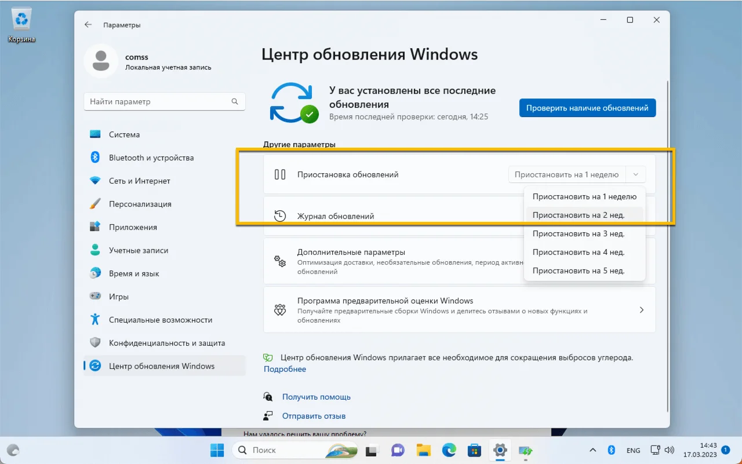This screenshot has width=742, height=464.
Task: Select Приостановить на 3 нед. option
Action: click(584, 233)
